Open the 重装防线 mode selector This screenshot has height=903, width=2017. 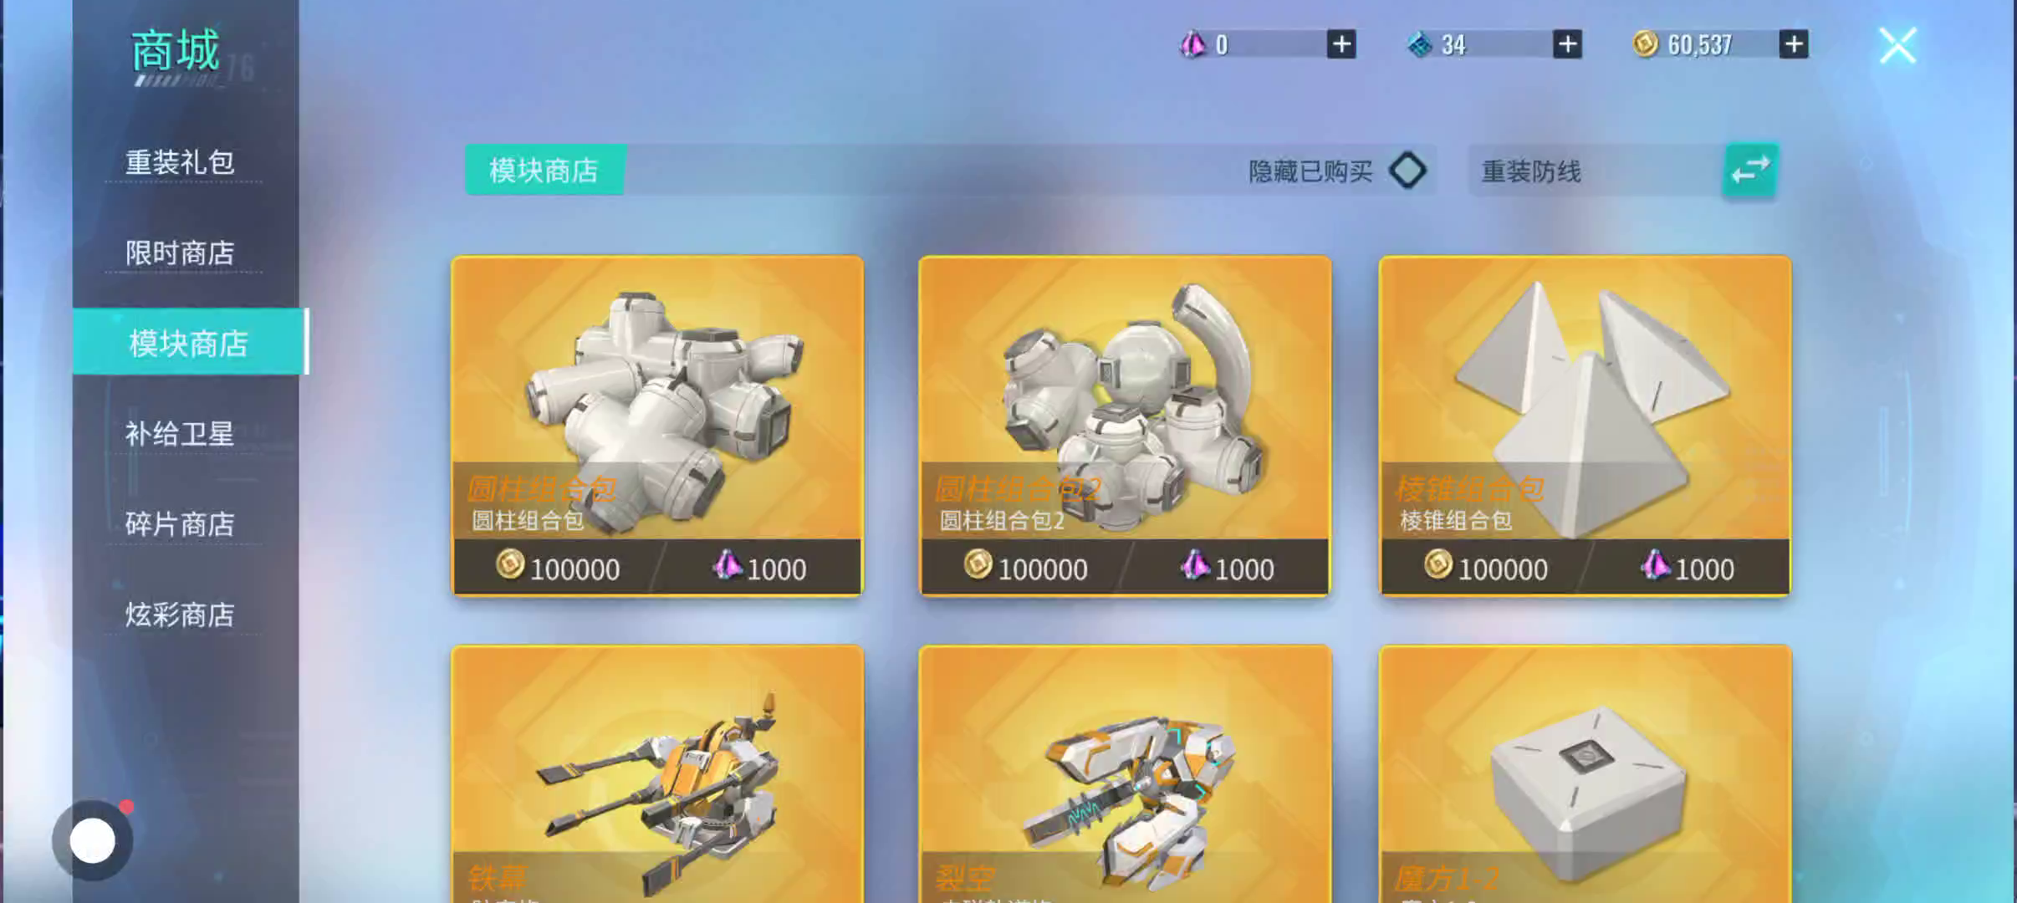tap(1596, 171)
